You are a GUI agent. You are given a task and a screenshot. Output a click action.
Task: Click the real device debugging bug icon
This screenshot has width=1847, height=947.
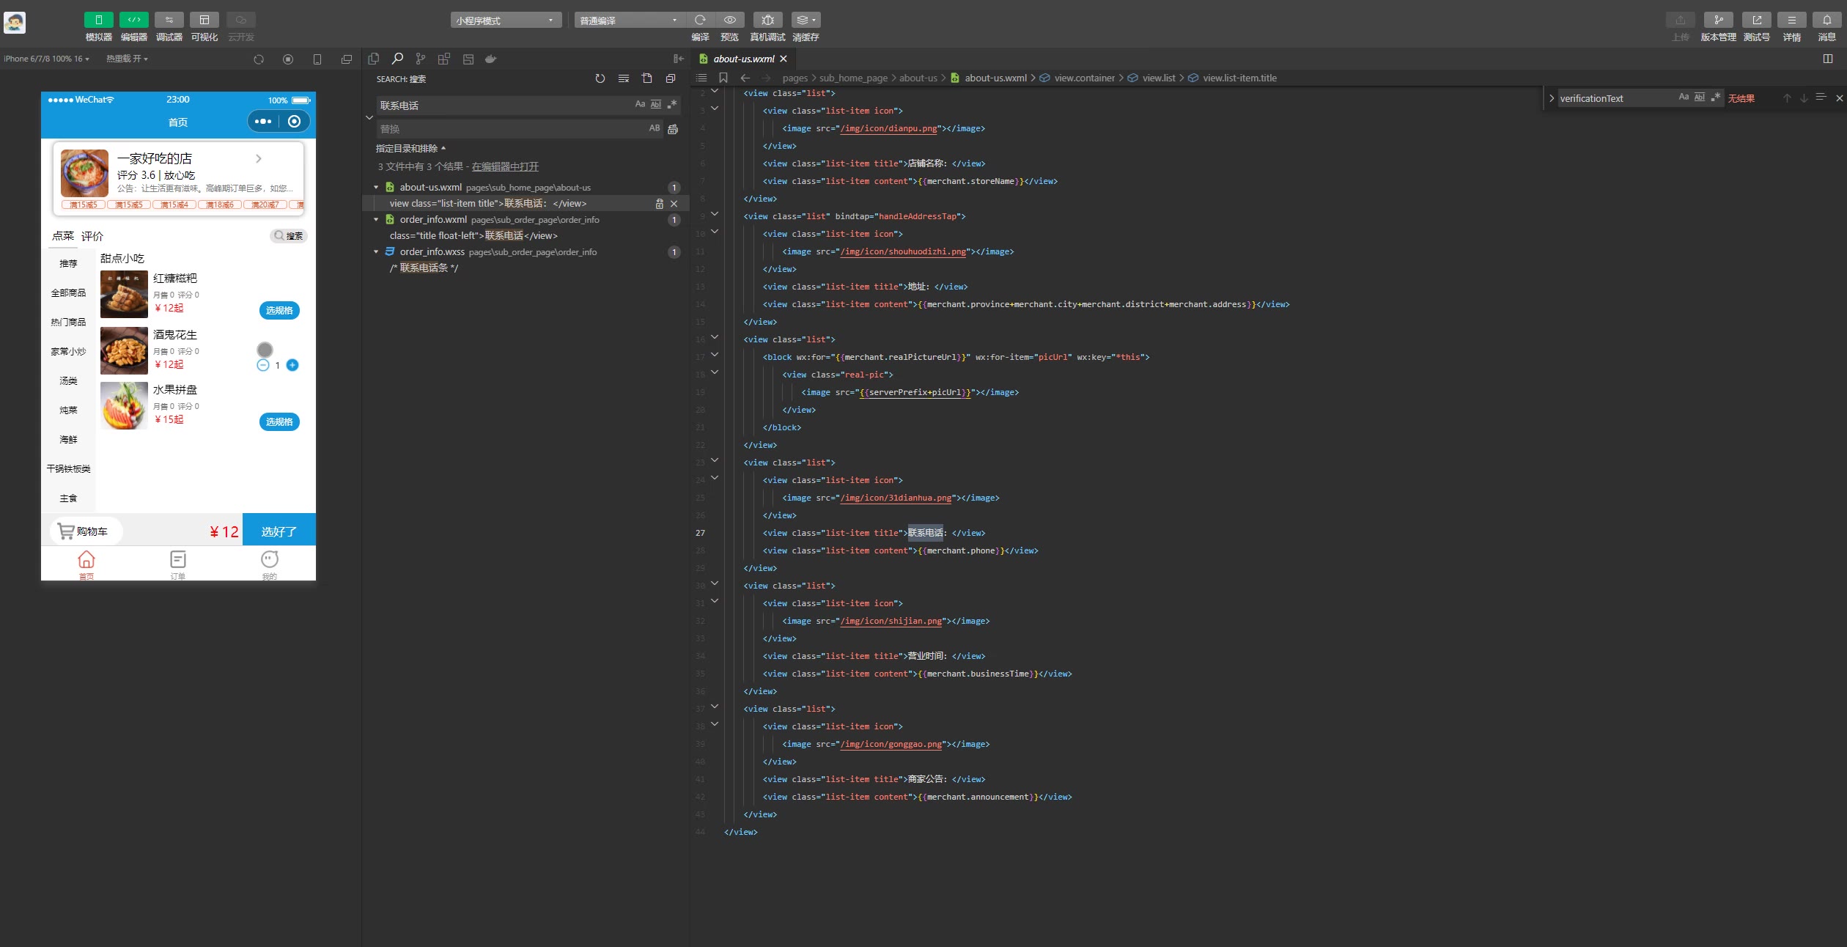point(767,20)
